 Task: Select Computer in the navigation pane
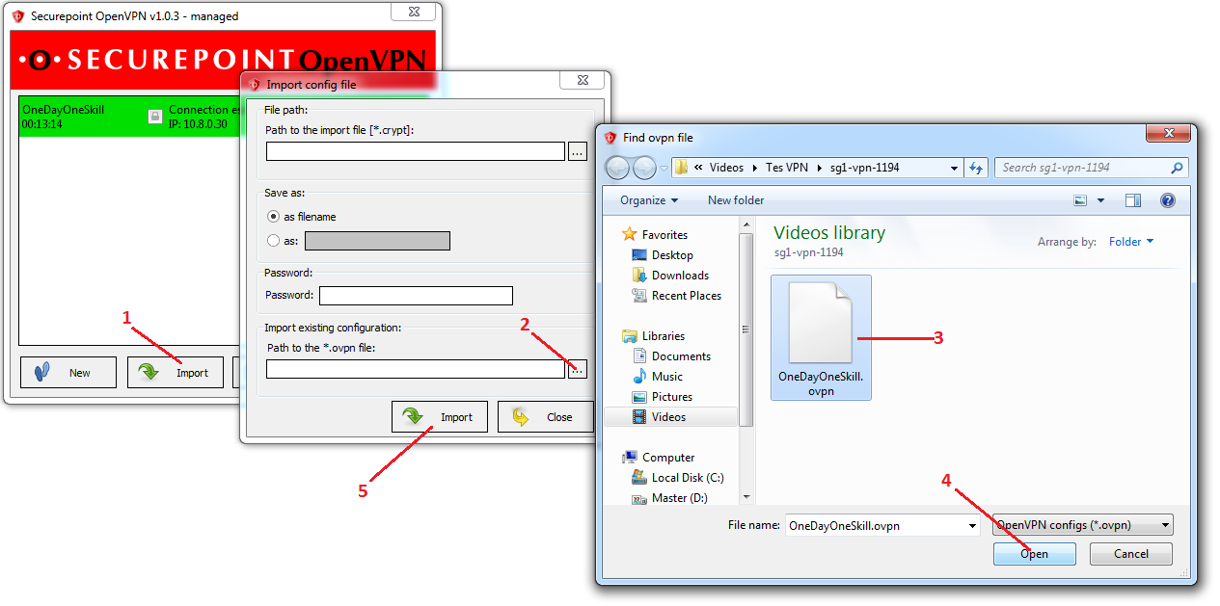[668, 457]
